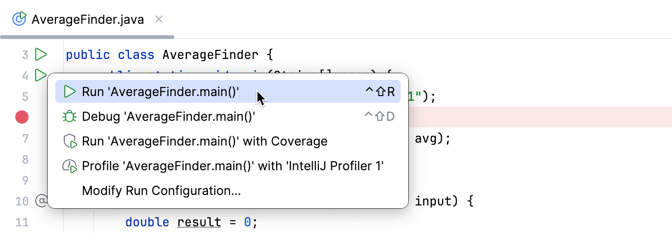Close the AverageFinder.java tab
Image resolution: width=672 pixels, height=233 pixels.
point(159,19)
